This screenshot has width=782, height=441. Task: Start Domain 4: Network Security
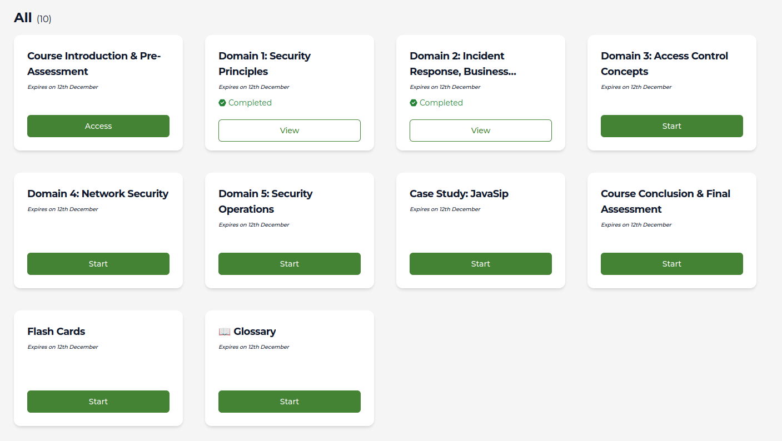[98, 264]
